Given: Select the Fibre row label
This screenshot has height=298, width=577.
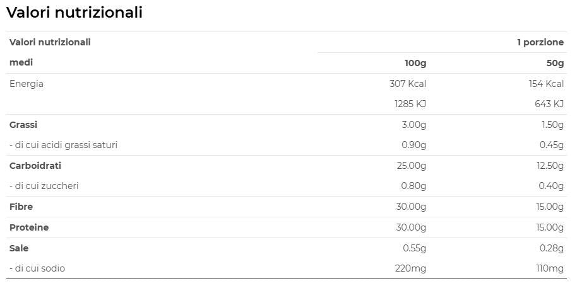Looking at the screenshot, I should 21,207.
